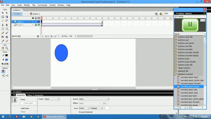Select the Text tool

[7, 25]
